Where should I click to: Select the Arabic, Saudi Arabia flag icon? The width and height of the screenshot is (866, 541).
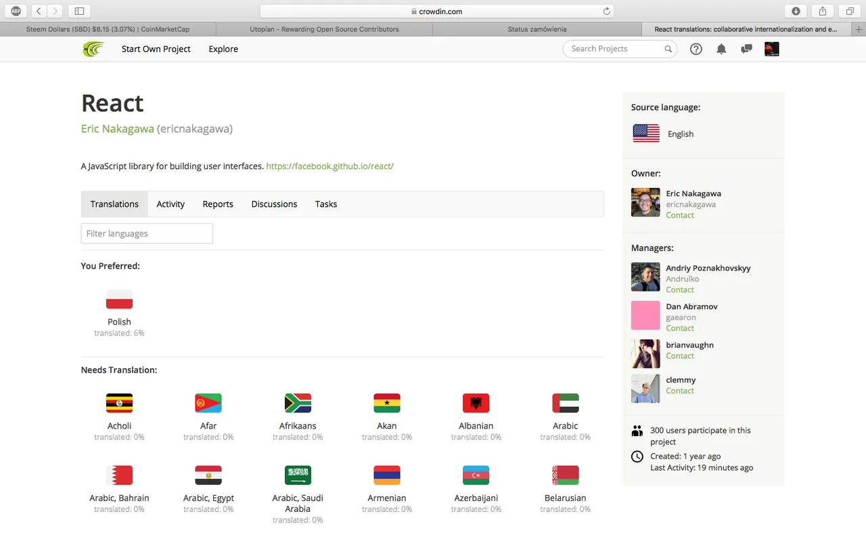pos(298,475)
